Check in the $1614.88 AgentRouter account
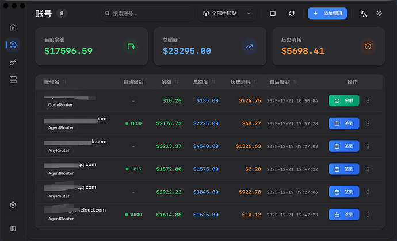Viewport: 397px width, 241px height. pyautogui.click(x=344, y=215)
